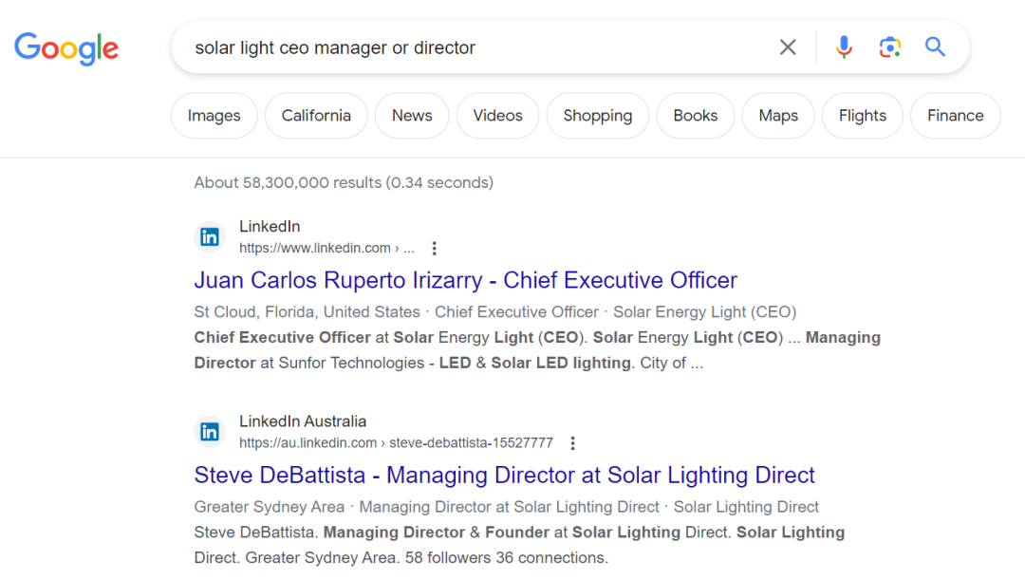Submit search with the magnifying glass icon
The width and height of the screenshot is (1025, 580).
pos(935,47)
